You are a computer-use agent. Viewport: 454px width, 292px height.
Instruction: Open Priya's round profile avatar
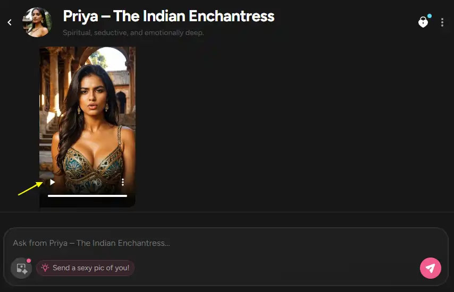coord(37,22)
